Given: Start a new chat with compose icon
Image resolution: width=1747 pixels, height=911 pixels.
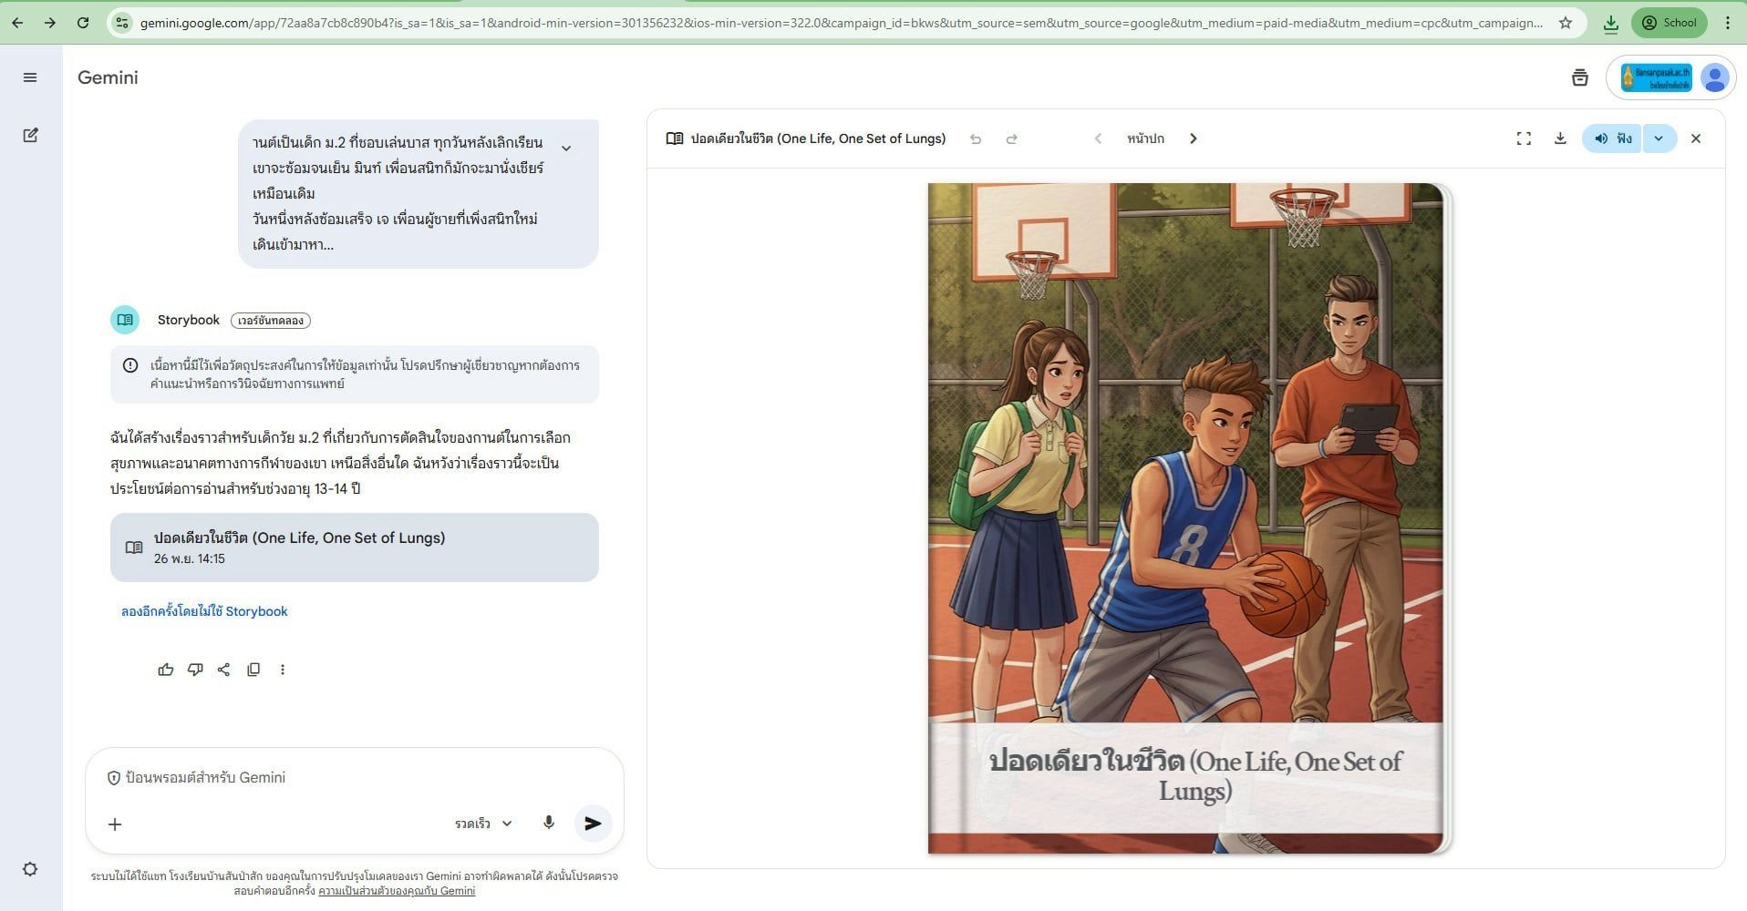Looking at the screenshot, I should (x=30, y=135).
